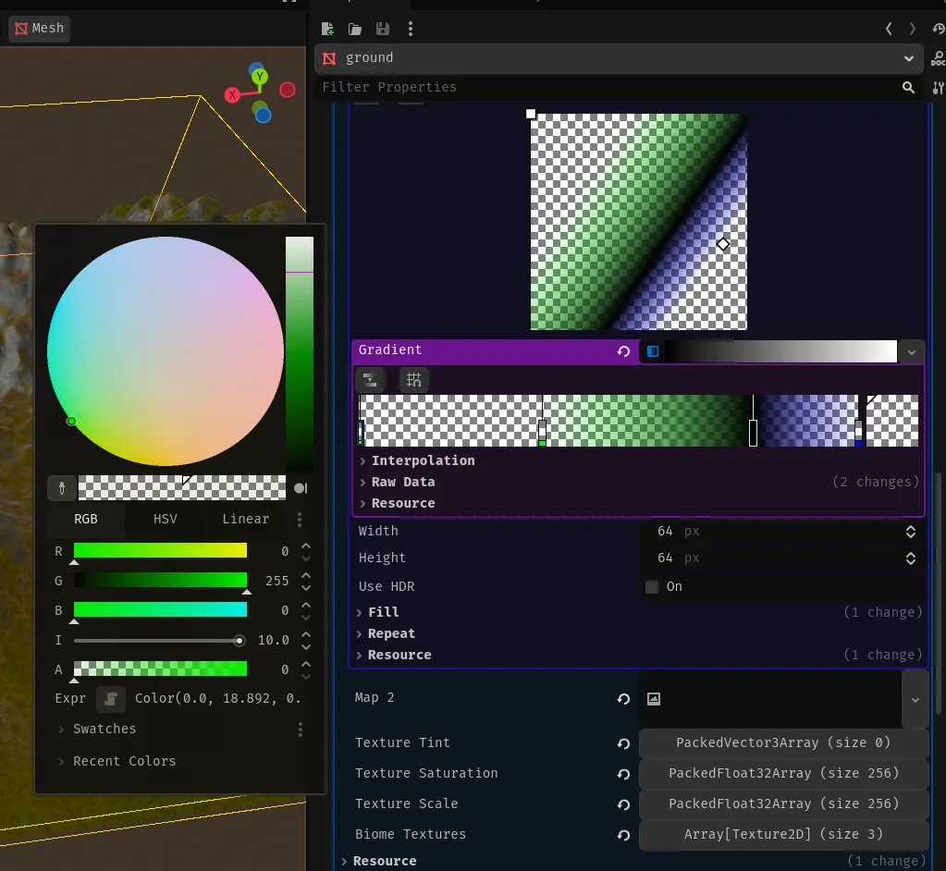Revert the Gradient property to default

coord(623,351)
